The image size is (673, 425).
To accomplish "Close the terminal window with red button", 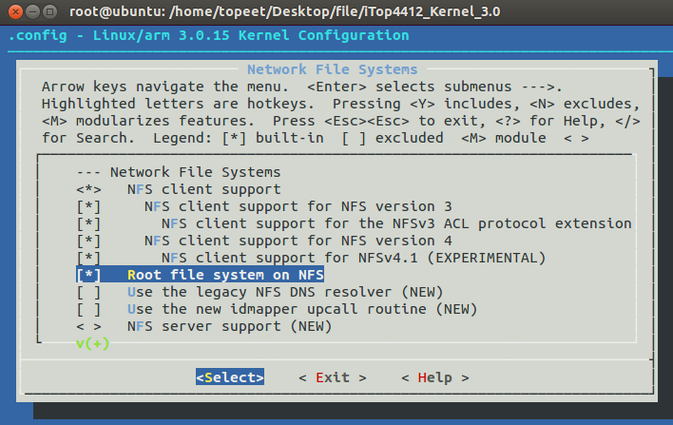I will (15, 11).
